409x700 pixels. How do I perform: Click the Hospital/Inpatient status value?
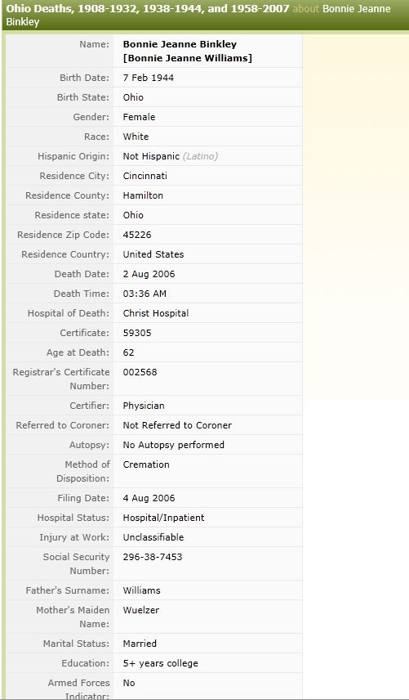pos(163,518)
